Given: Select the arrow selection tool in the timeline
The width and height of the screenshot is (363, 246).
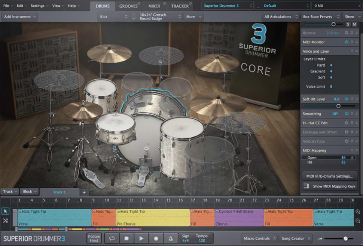Looking at the screenshot, I should click(x=5, y=211).
